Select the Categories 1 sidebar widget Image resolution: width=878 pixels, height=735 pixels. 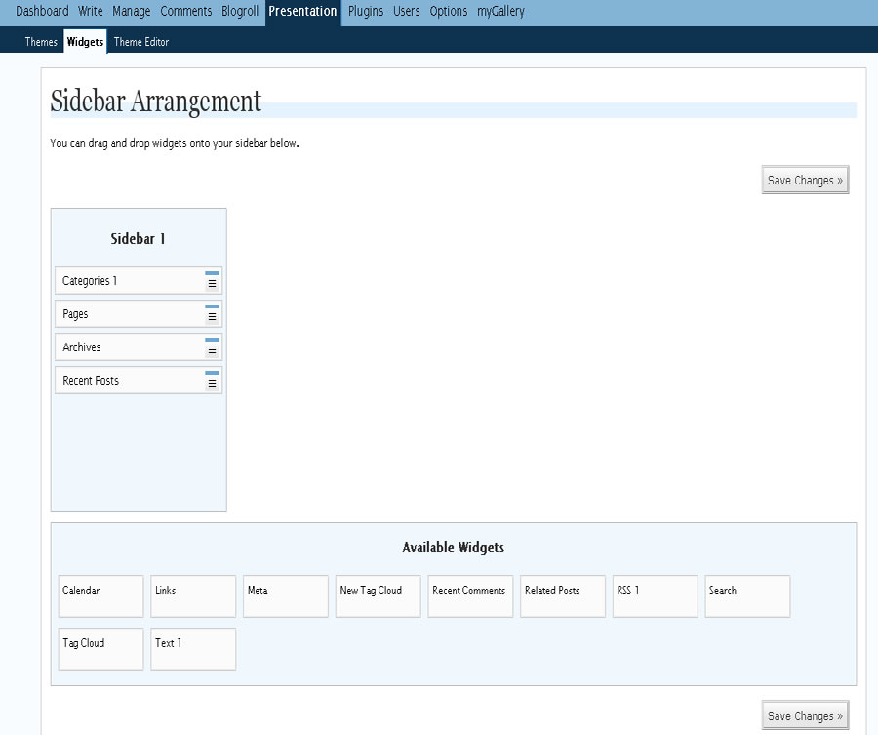(139, 281)
